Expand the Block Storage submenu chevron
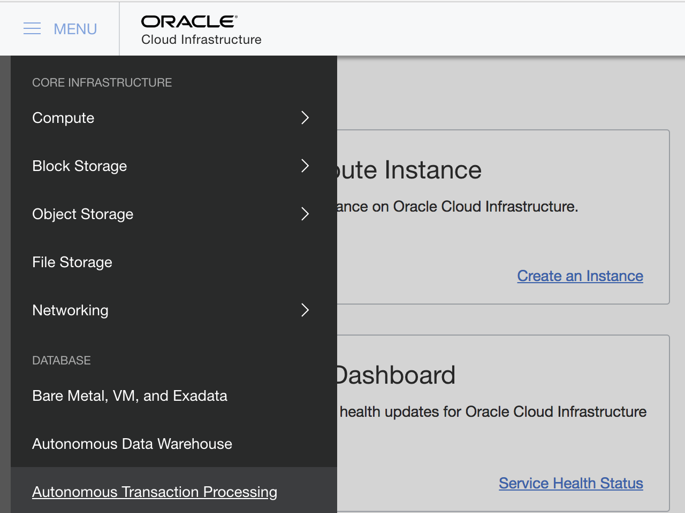Viewport: 685px width, 513px height. point(305,166)
